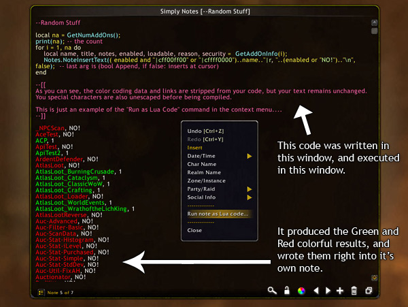Click the --Random Stuff heading line
Screen dimensions: 408x307
pos(58,22)
